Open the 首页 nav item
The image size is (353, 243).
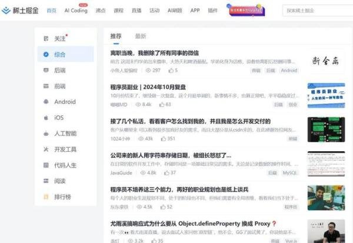51,11
